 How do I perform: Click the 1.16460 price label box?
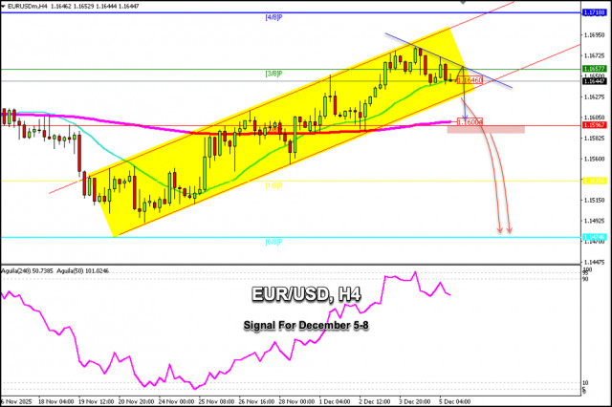click(x=470, y=80)
